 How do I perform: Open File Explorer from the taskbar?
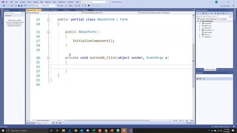[63, 130]
